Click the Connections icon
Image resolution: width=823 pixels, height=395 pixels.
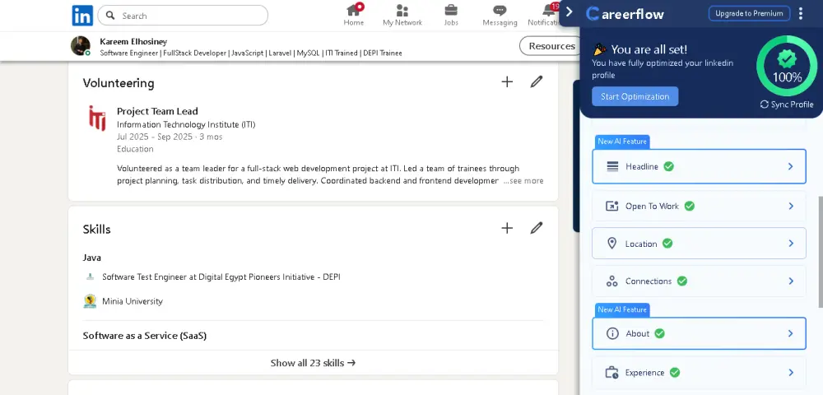[x=612, y=281]
